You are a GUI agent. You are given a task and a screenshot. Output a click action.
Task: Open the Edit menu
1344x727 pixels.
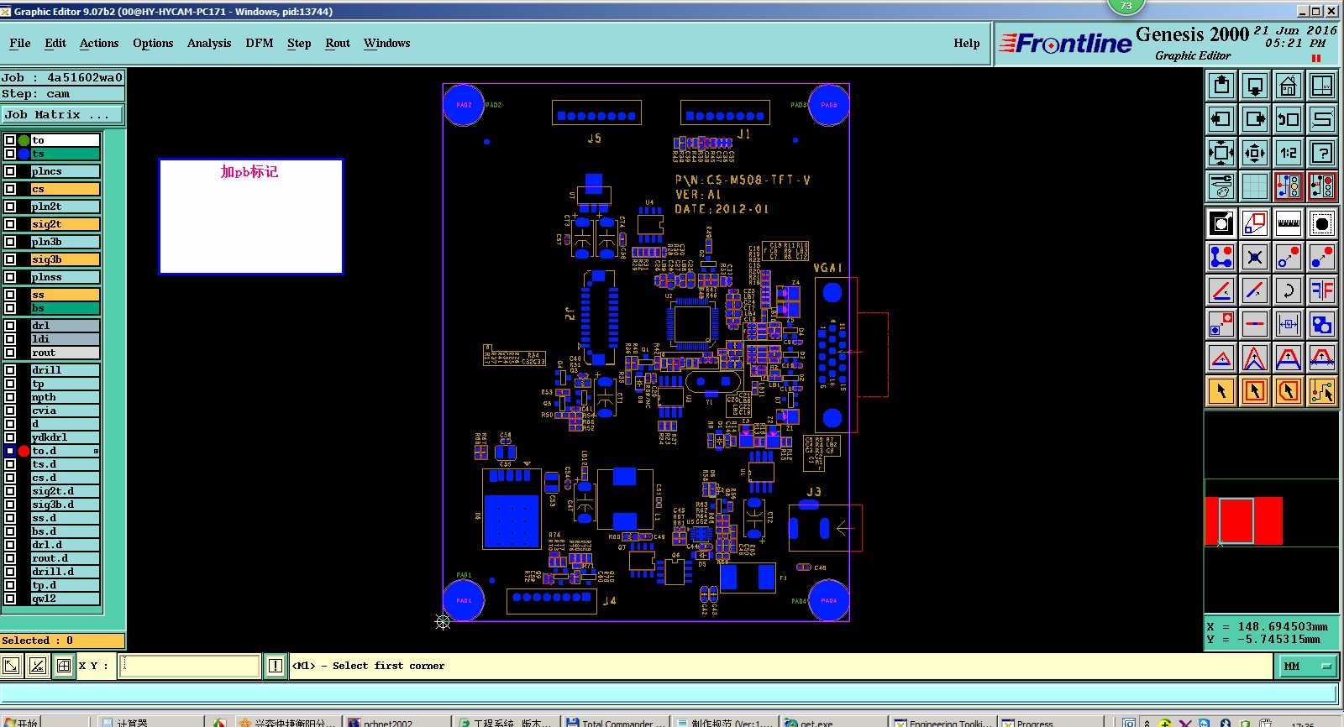(x=55, y=44)
